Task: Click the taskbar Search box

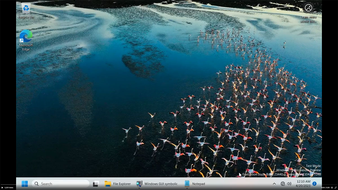Action: [x=61, y=184]
